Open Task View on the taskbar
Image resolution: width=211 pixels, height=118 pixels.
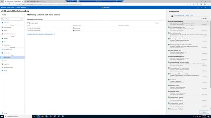pyautogui.click(x=34, y=116)
